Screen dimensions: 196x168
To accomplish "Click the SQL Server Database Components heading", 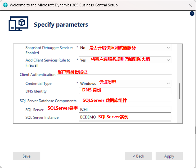I will point(48,101).
